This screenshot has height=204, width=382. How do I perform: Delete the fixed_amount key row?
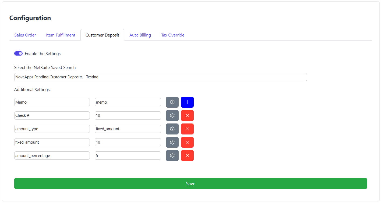(187, 142)
